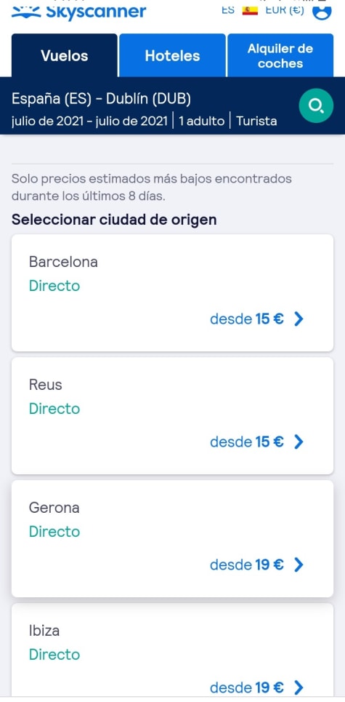Click the Skyscanner logo
This screenshot has width=345, height=702.
coord(78,11)
